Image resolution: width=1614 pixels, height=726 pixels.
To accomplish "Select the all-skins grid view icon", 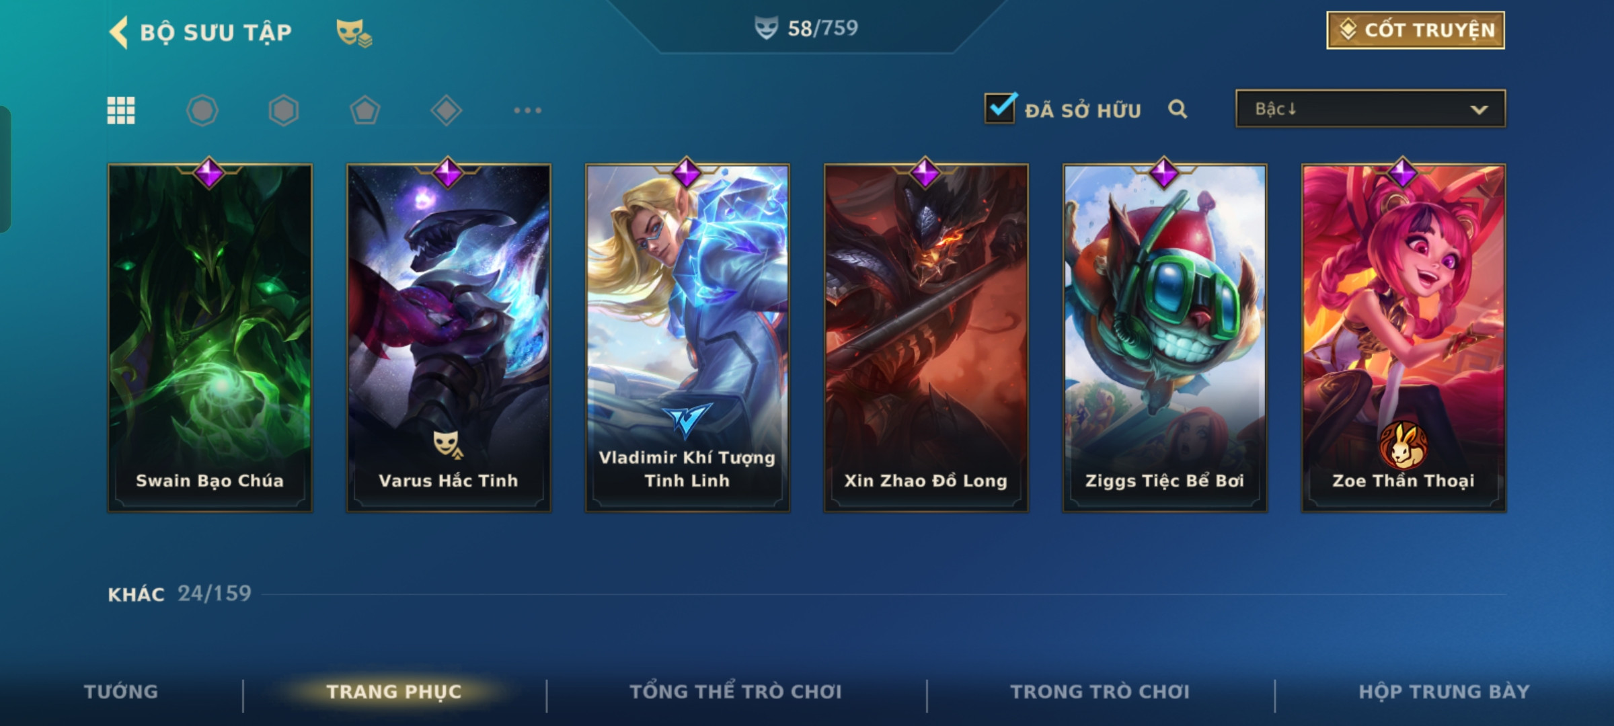I will click(x=121, y=110).
